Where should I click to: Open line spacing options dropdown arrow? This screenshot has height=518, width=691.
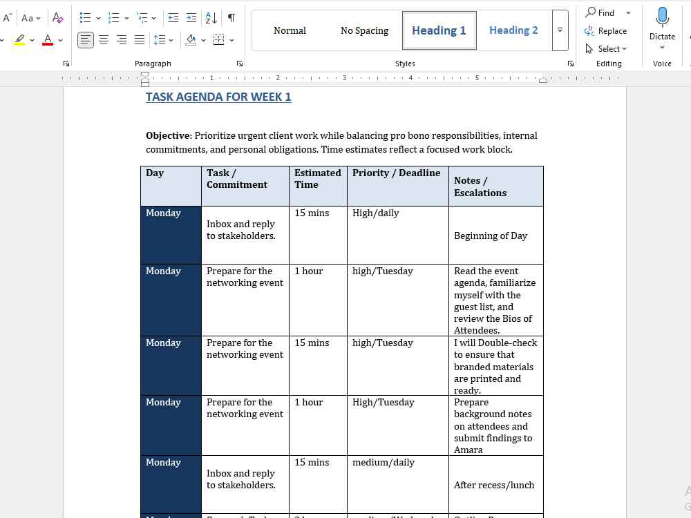pyautogui.click(x=171, y=41)
